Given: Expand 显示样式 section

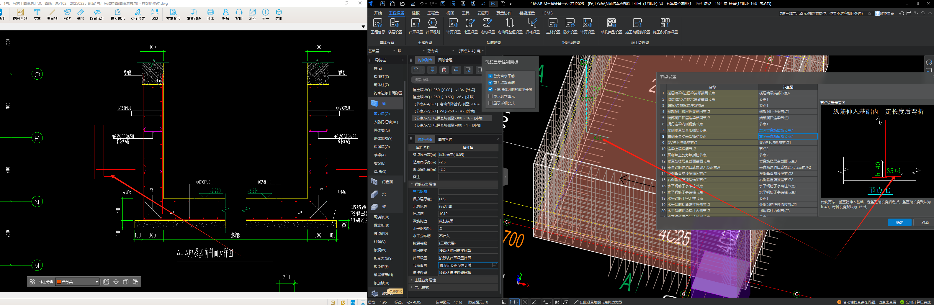Looking at the screenshot, I should (x=412, y=287).
